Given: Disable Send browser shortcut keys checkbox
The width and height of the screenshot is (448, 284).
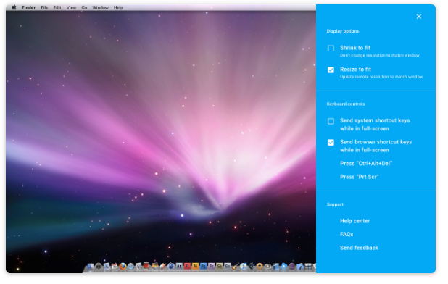Looking at the screenshot, I should [331, 143].
